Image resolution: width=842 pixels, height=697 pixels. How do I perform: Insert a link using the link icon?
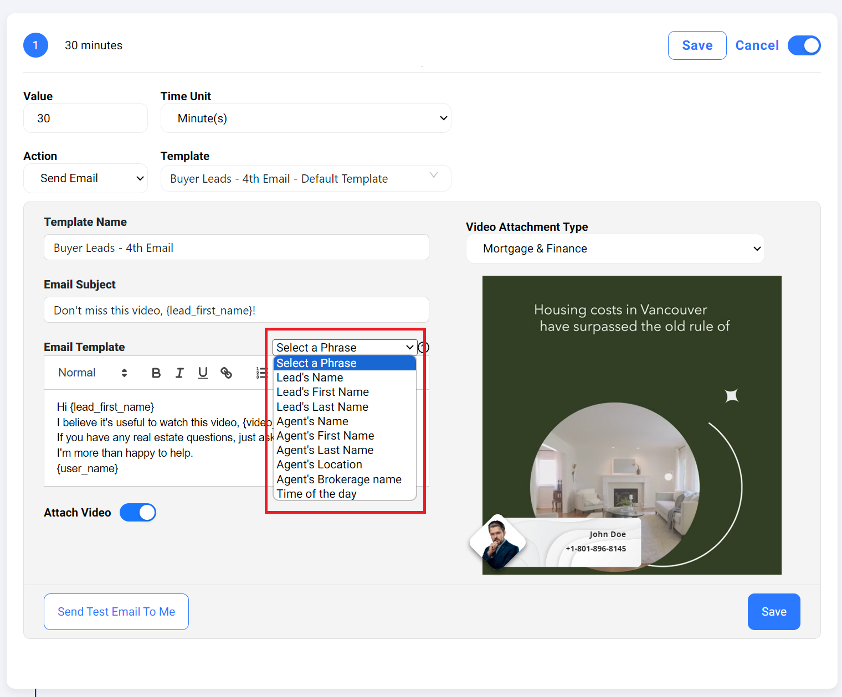(x=226, y=373)
